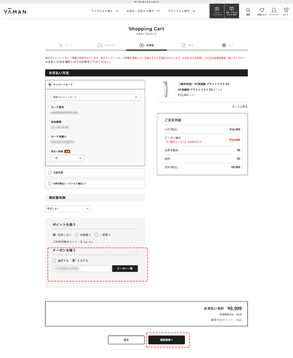
Task: Open the store and catalog order icon
Action: click(232, 11)
